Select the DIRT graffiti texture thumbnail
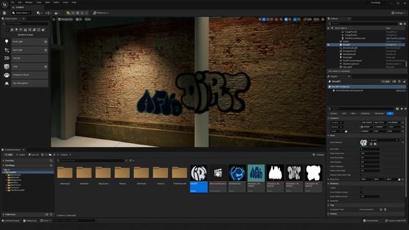 pos(294,172)
